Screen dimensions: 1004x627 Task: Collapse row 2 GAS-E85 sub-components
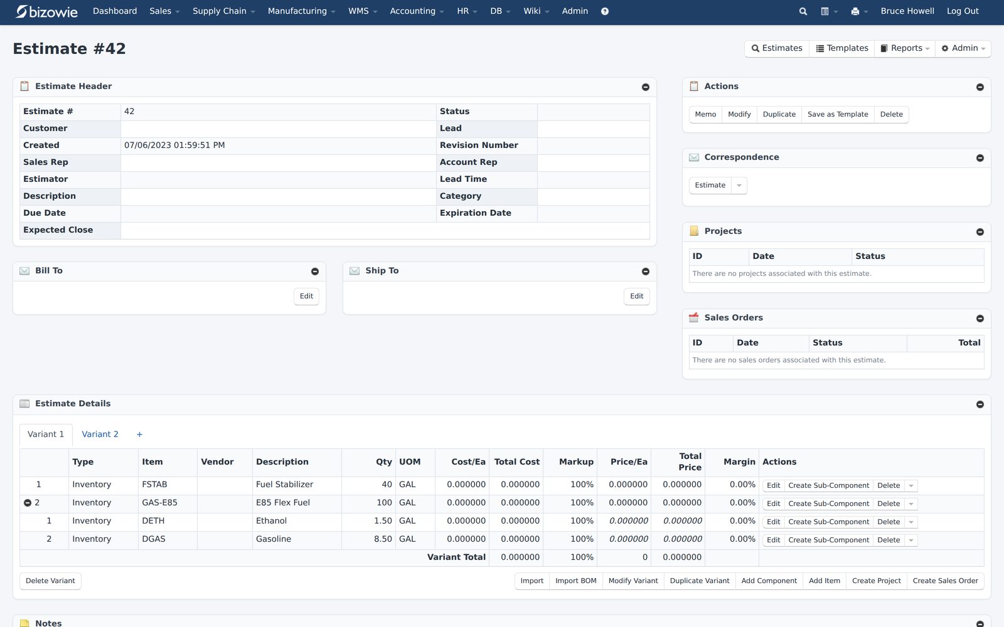click(28, 503)
